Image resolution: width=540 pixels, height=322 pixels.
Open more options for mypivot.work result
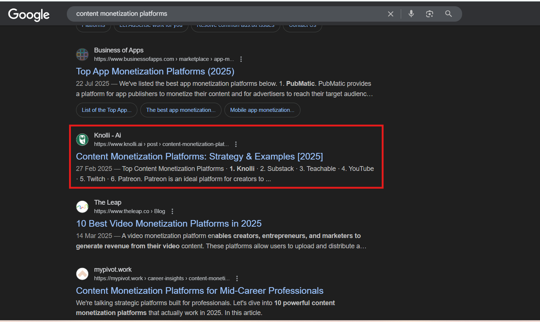click(x=237, y=278)
